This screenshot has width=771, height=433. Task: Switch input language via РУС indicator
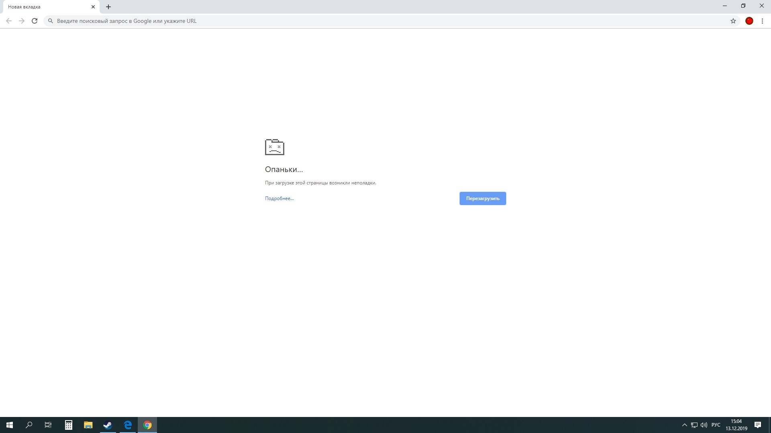[x=716, y=425]
